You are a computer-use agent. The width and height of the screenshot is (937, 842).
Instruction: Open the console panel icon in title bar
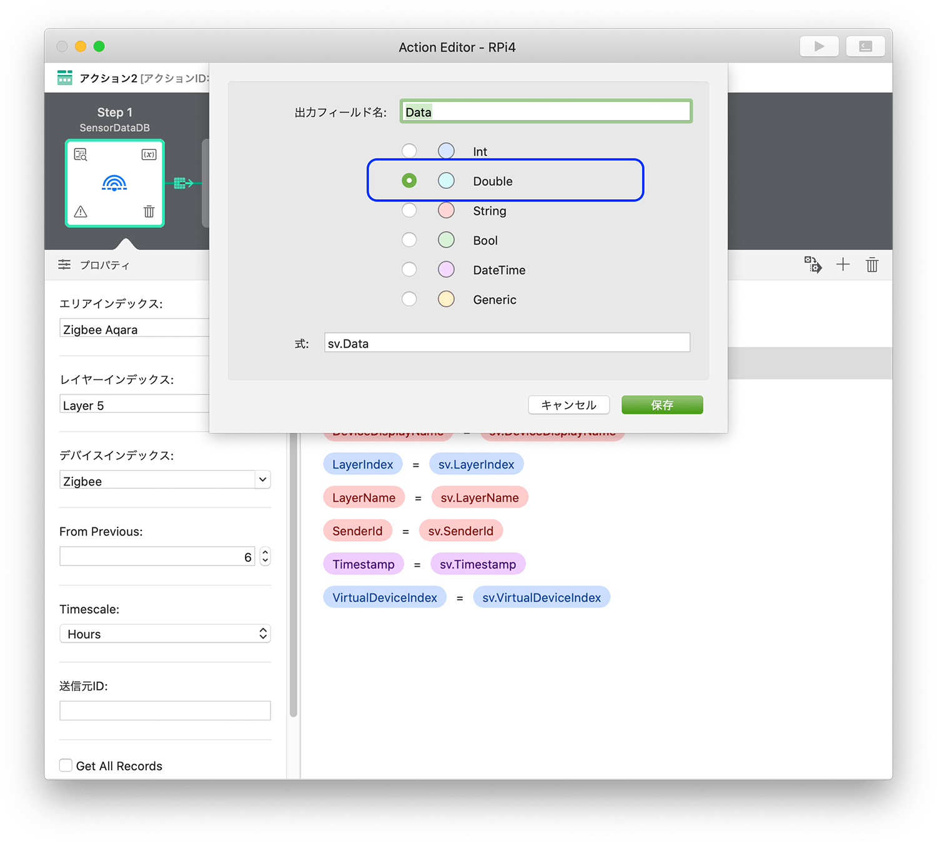tap(865, 46)
